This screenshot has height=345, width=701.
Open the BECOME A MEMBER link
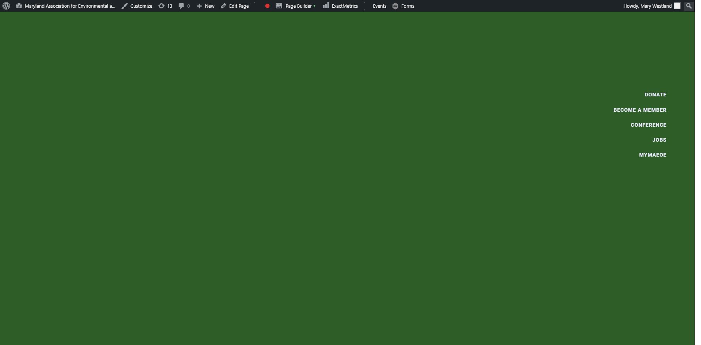pos(640,110)
